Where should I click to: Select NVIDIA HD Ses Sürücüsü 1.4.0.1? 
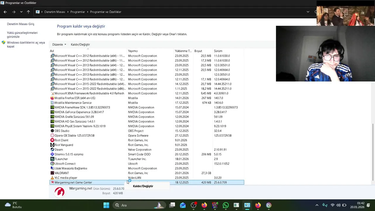[147, 121]
